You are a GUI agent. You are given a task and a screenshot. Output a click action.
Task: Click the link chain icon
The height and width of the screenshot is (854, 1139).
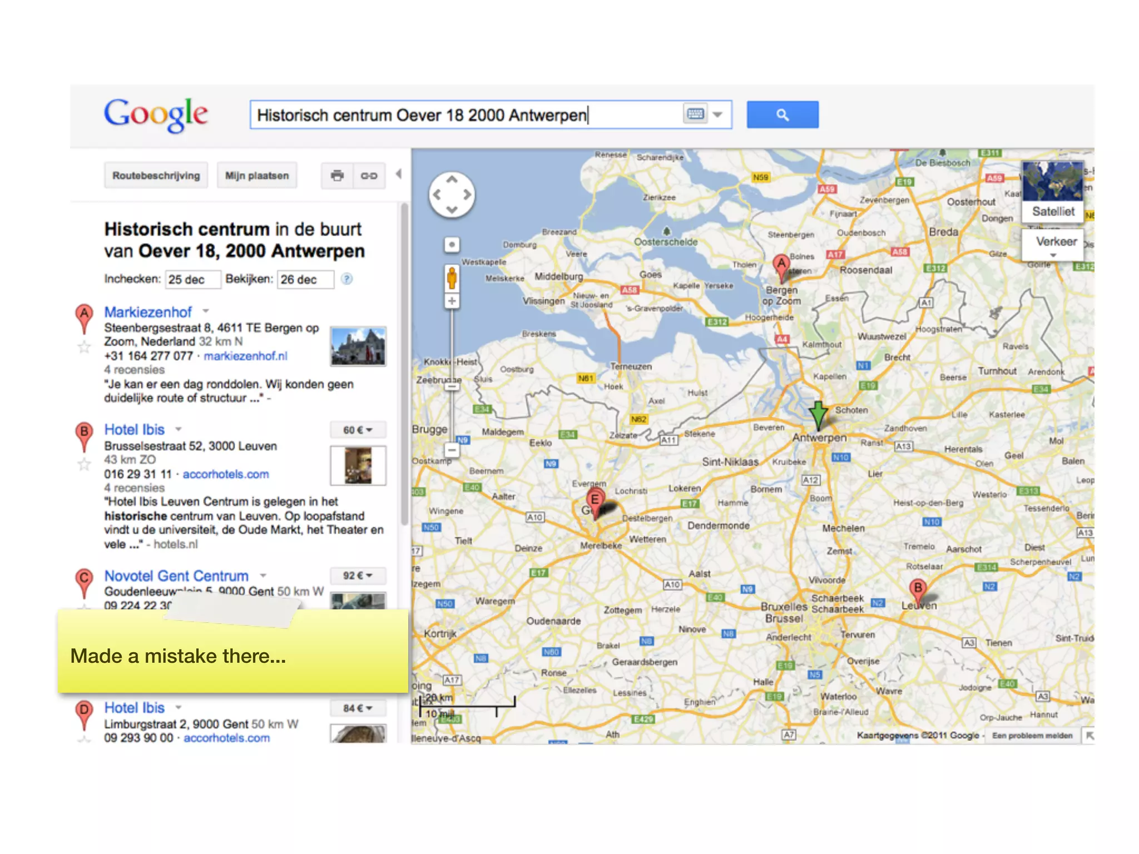click(x=369, y=176)
